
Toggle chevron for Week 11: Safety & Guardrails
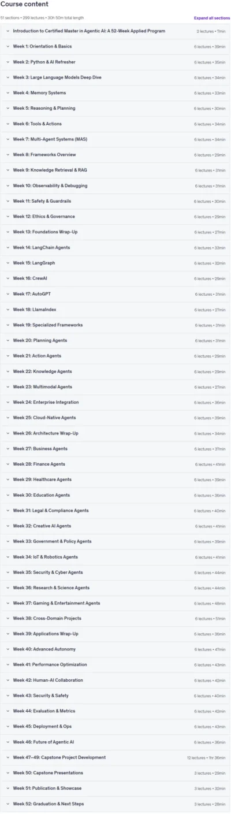(8, 201)
